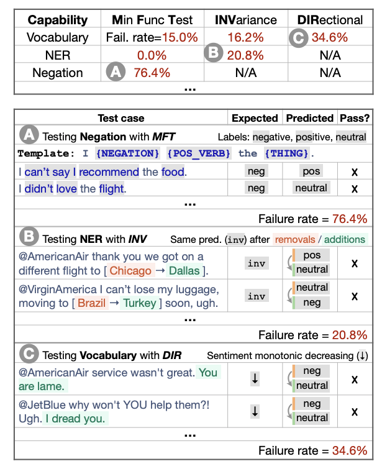Toggle the Pass mark for the Brazil to Turkey row
Screen dimensions: 382x469
tap(355, 296)
